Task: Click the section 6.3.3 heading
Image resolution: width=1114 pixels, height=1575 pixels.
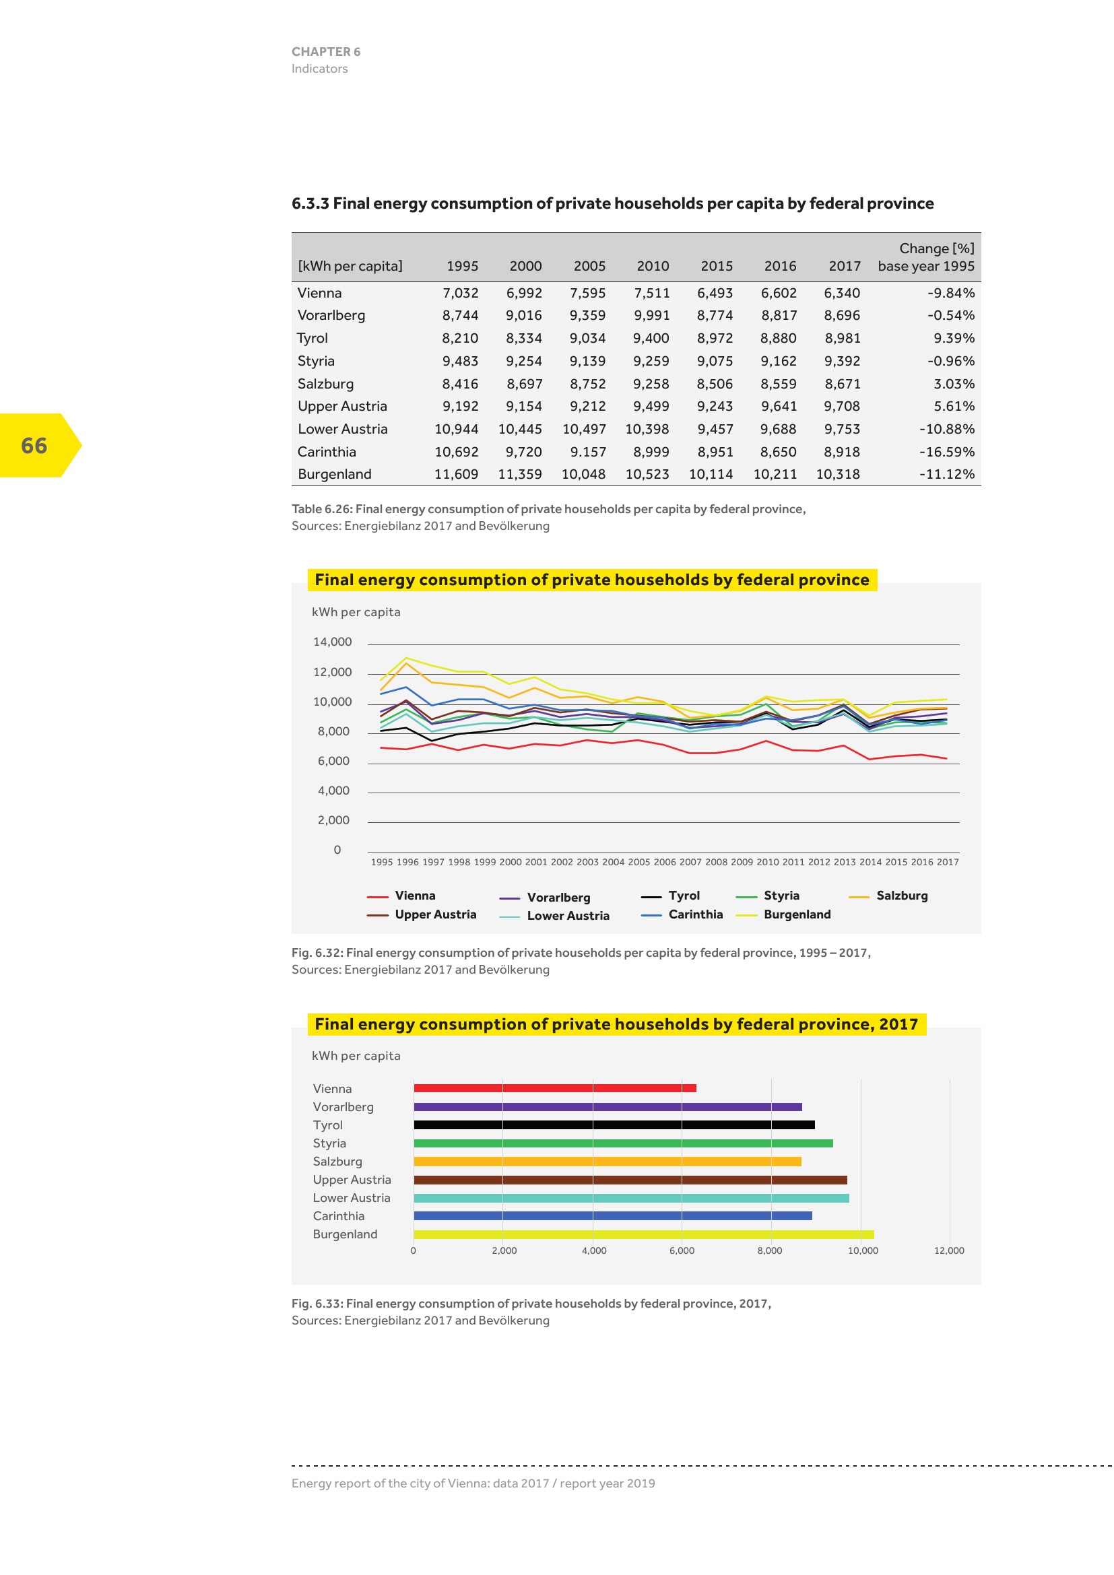Action: click(x=612, y=204)
